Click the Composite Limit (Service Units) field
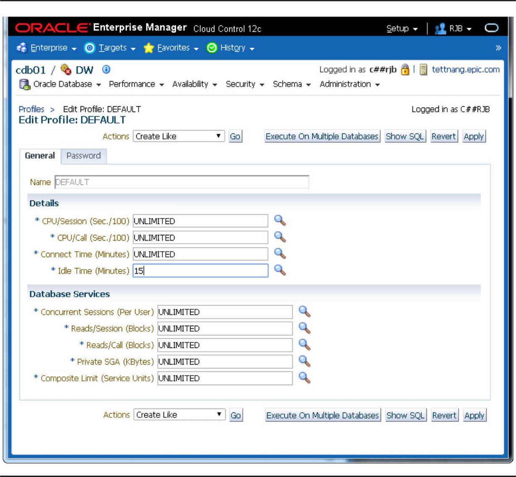516x477 pixels. click(x=225, y=378)
